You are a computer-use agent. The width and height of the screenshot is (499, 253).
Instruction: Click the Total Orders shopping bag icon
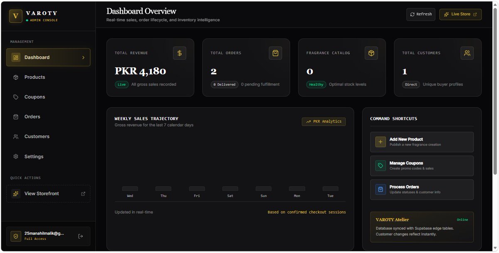[x=275, y=53]
